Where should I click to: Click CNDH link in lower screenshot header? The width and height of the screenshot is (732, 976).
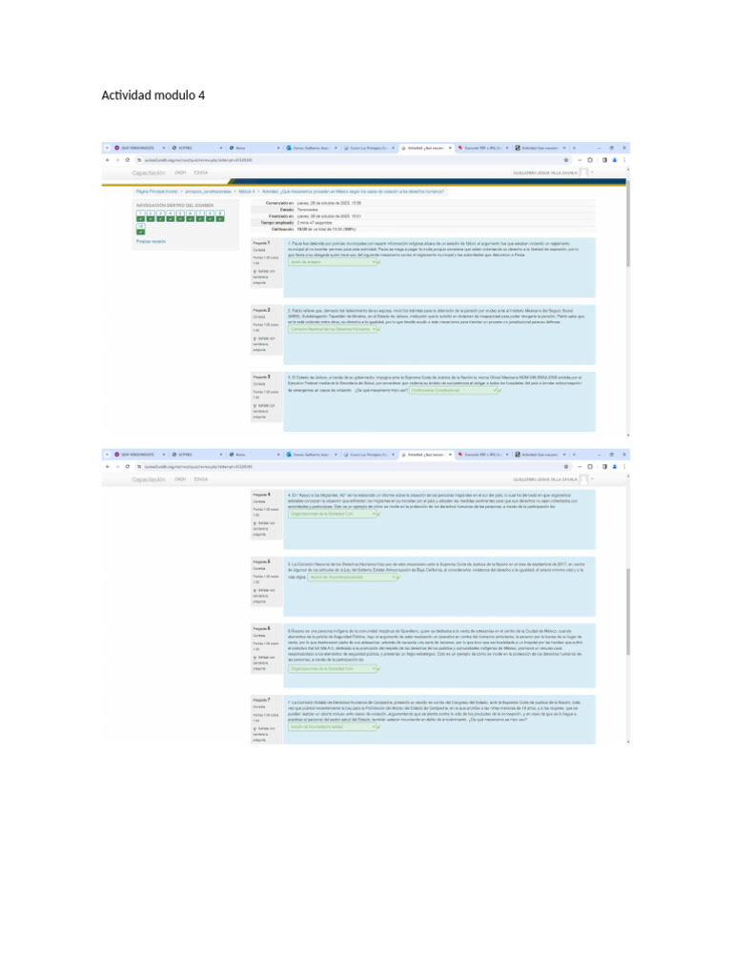pyautogui.click(x=180, y=479)
